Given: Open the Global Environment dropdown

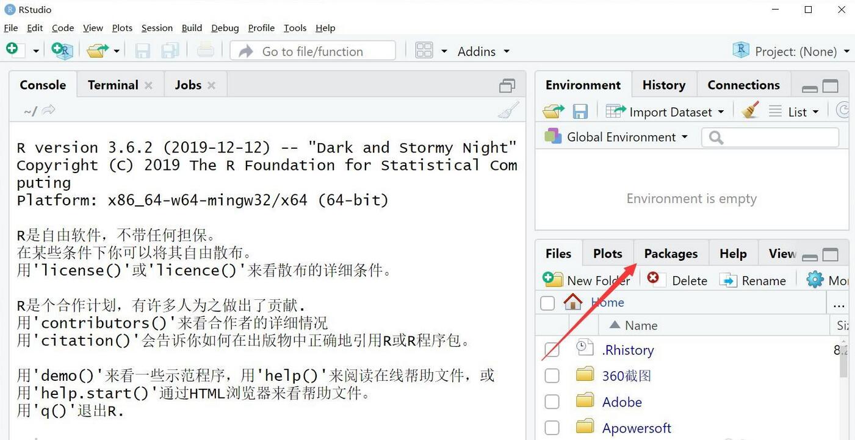Looking at the screenshot, I should (x=616, y=137).
